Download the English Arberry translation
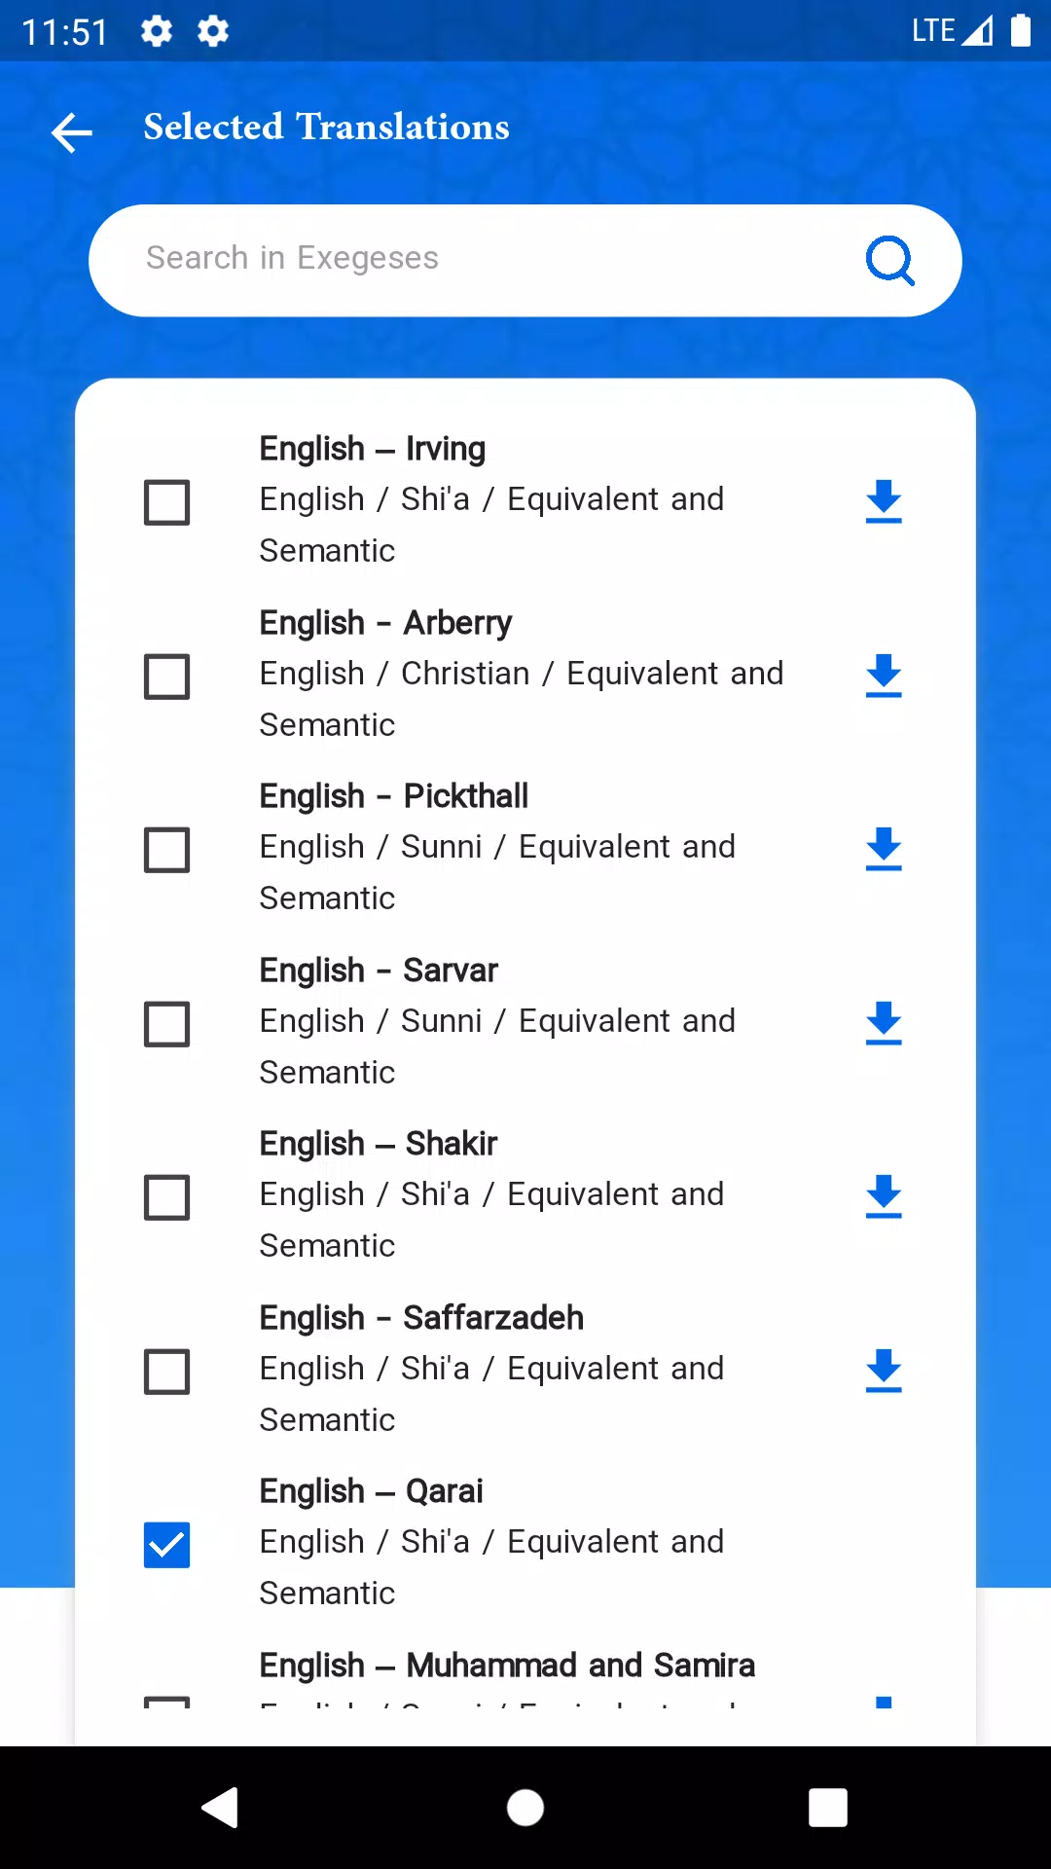Viewport: 1051px width, 1869px height. (x=884, y=676)
